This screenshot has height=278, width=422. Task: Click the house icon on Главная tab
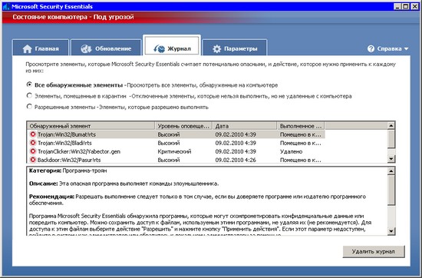[27, 48]
